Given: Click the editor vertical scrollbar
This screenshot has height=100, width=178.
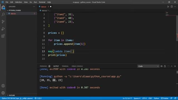Looking at the screenshot, I should (x=177, y=28).
